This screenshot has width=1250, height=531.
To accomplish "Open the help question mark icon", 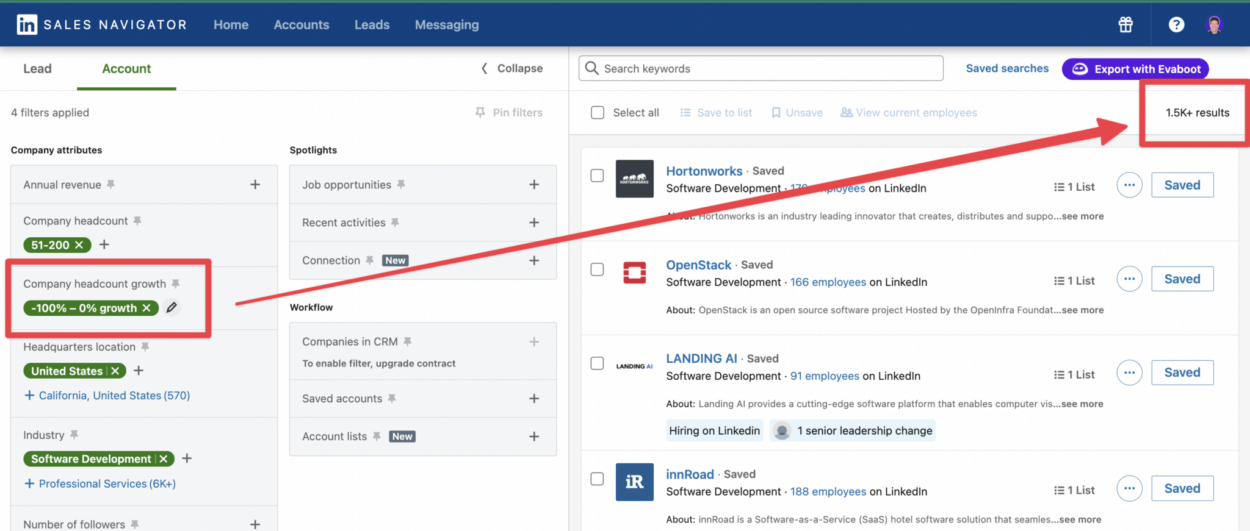I will (x=1176, y=24).
